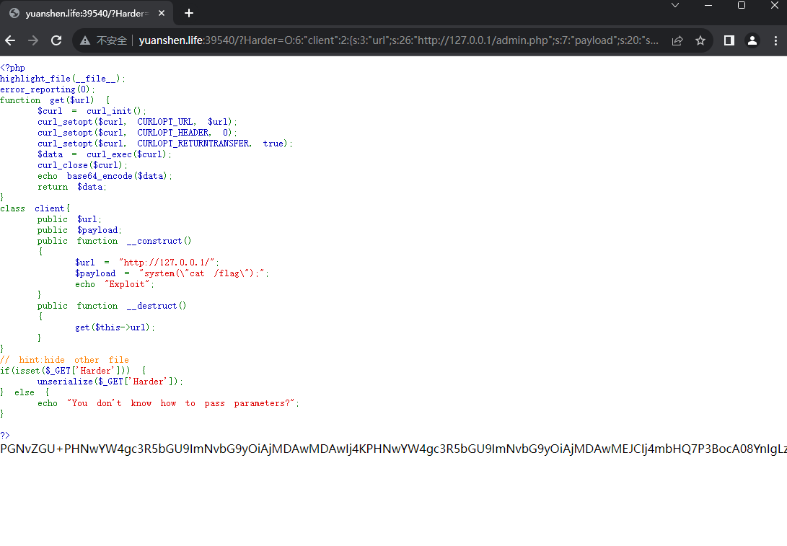Go back to the previous page
787x546 pixels.
[10, 40]
